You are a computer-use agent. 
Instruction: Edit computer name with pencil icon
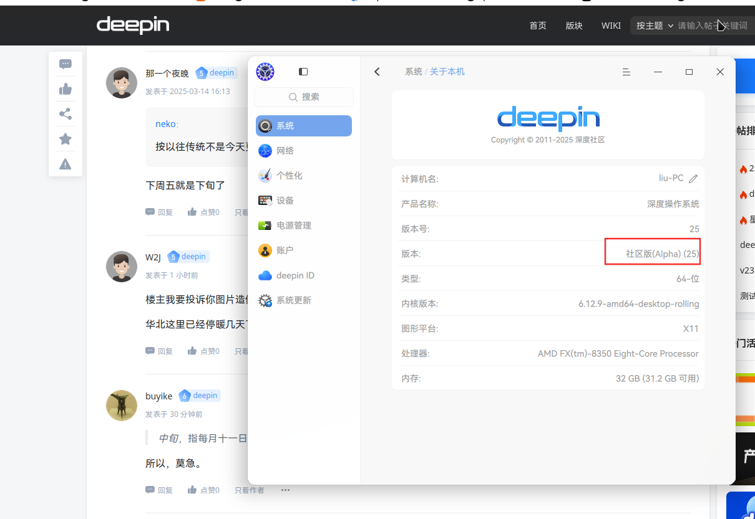coord(693,179)
